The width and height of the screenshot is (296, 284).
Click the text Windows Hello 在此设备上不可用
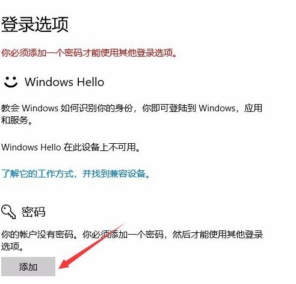tap(70, 147)
